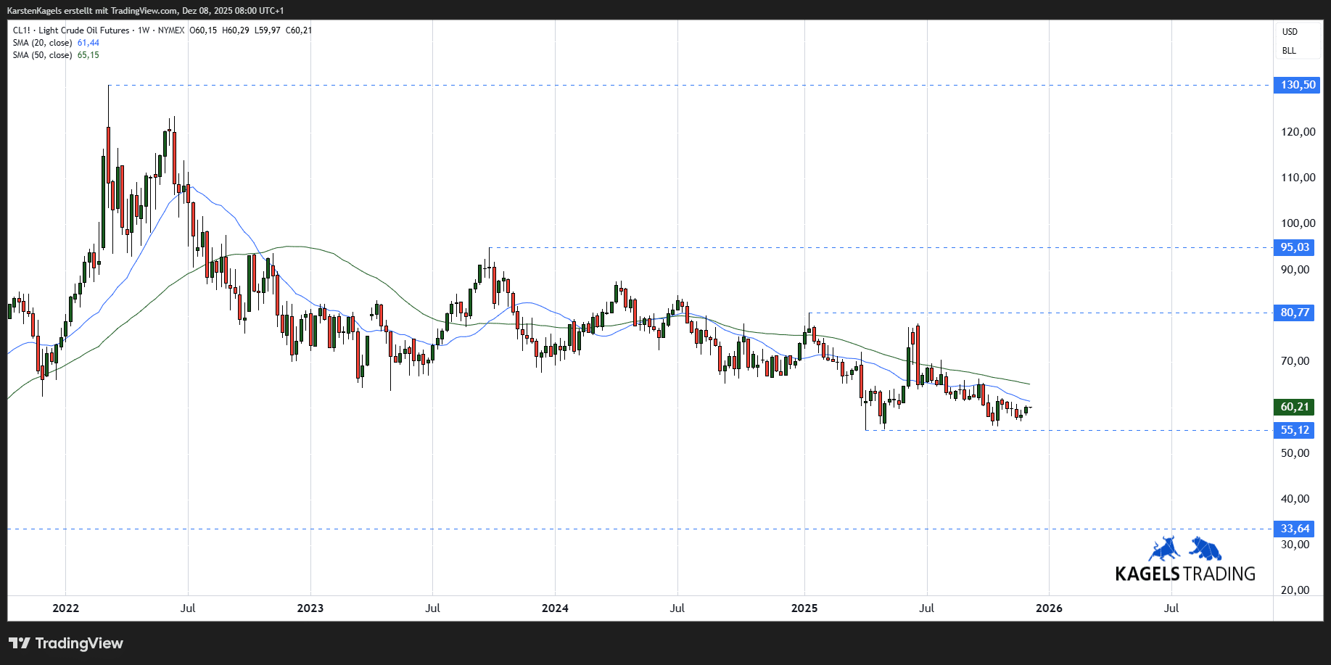
Task: Select the USD currency label
Action: [1290, 32]
